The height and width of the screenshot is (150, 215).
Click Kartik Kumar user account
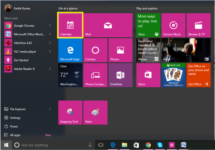click(x=18, y=8)
